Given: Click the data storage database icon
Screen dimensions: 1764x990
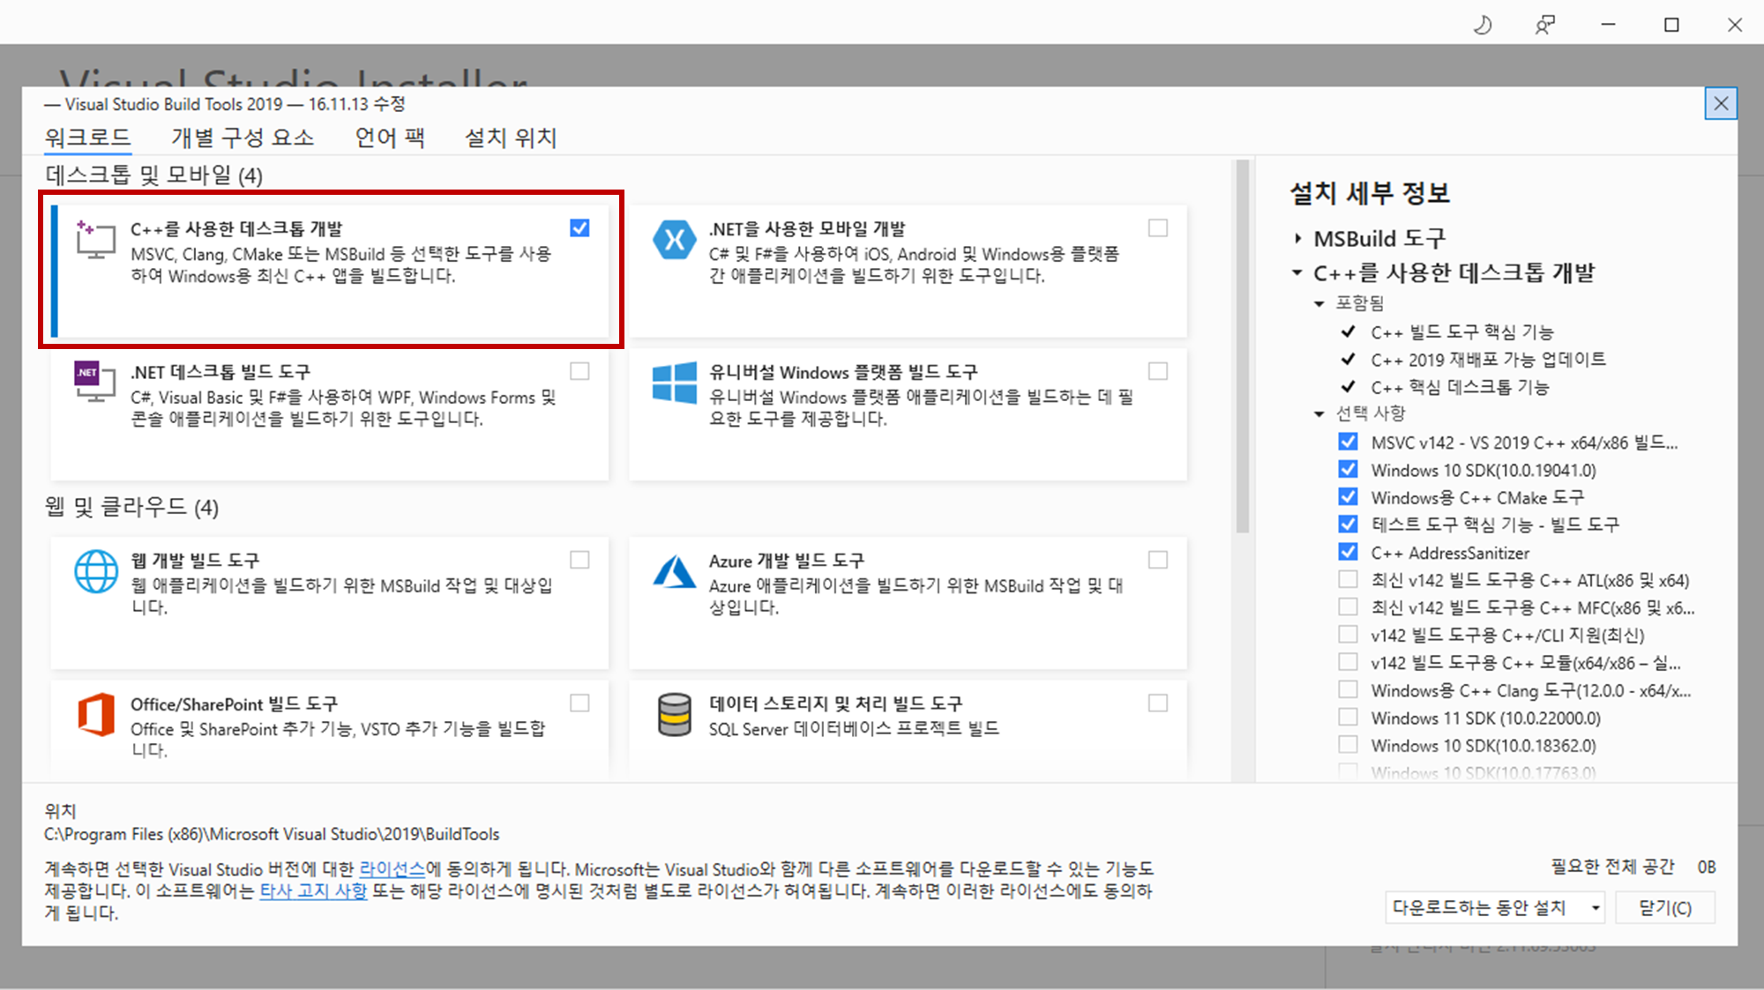Looking at the screenshot, I should tap(674, 714).
